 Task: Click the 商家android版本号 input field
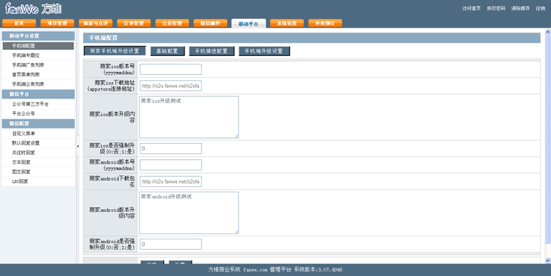click(170, 164)
